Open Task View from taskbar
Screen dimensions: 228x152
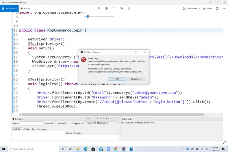70,149
